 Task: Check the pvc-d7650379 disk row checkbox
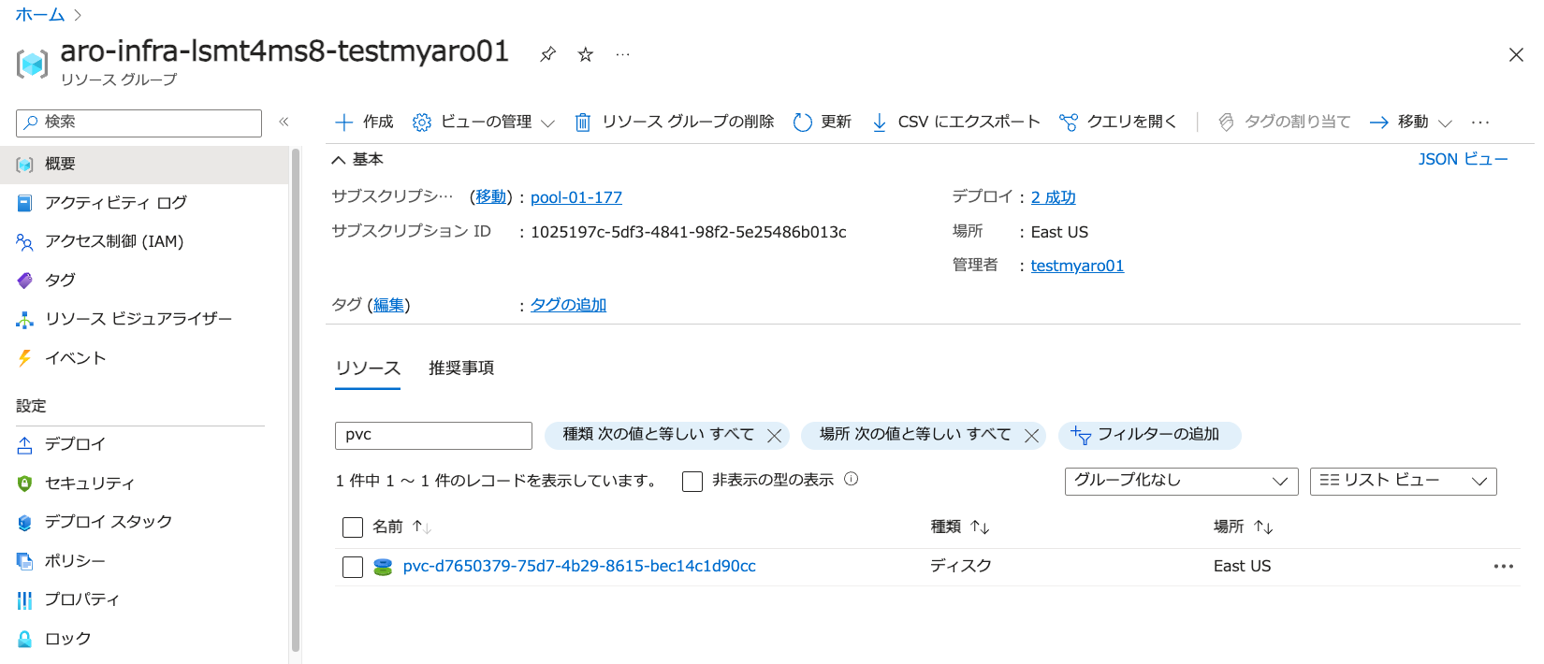click(x=353, y=568)
